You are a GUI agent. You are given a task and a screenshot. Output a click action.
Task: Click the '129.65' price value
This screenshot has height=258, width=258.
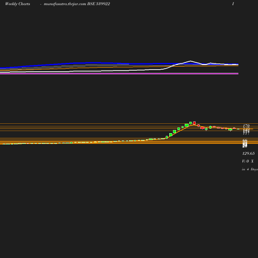248,153
